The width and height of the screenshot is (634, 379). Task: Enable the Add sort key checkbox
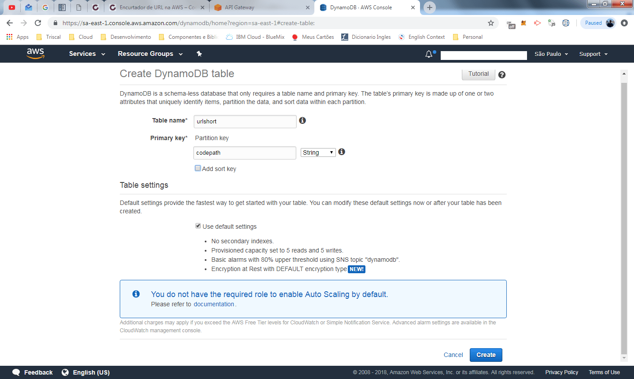(198, 168)
